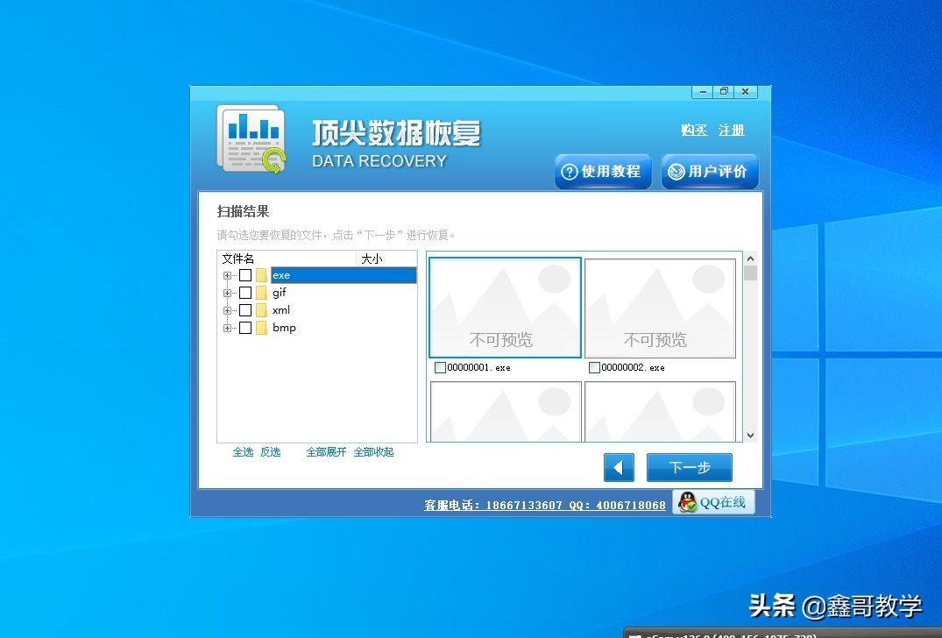Select the bmp row in the file tree

tap(284, 328)
